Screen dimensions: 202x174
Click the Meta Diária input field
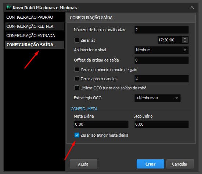[101, 124]
